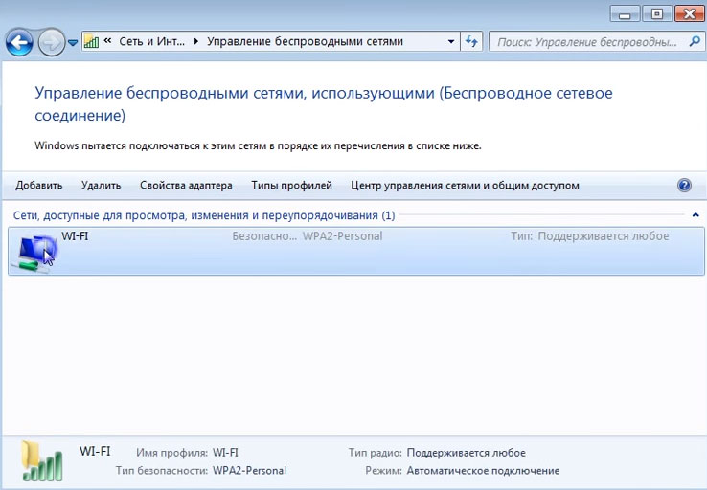Maximize the window
The height and width of the screenshot is (490, 707).
[657, 14]
